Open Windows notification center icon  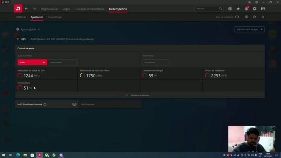pyautogui.click(x=276, y=155)
